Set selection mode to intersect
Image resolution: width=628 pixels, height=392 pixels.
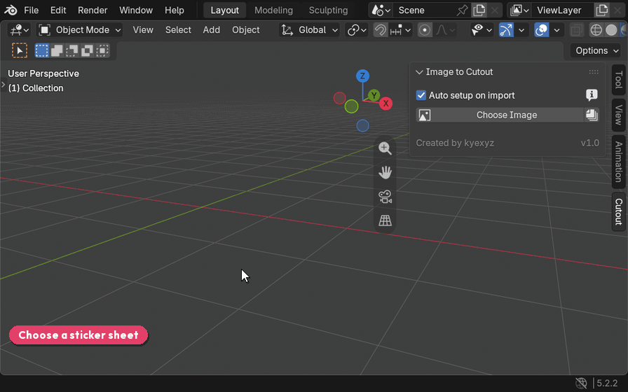point(102,51)
